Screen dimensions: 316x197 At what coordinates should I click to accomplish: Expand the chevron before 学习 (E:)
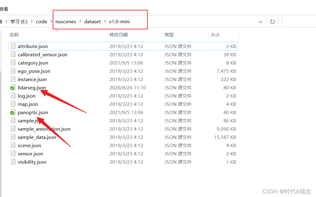(6, 21)
